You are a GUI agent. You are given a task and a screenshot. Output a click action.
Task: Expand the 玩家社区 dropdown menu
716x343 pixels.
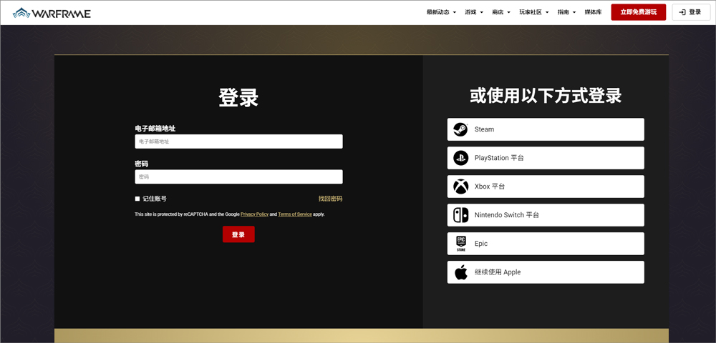coord(533,12)
